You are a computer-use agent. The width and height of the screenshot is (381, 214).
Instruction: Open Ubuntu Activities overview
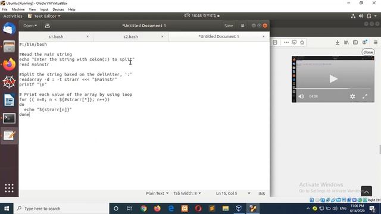coord(13,16)
